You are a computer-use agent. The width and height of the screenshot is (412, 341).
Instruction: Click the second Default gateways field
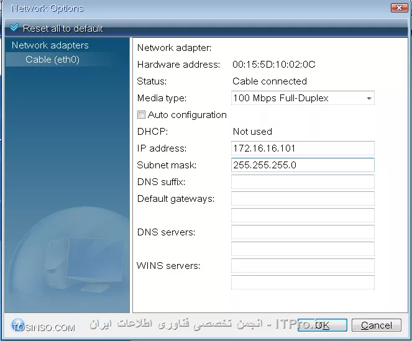pos(303,216)
